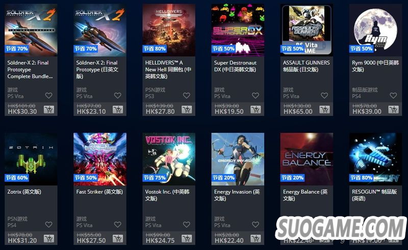Wishlist Söldner-X 2 Complete Bundle with heart

pos(48,95)
